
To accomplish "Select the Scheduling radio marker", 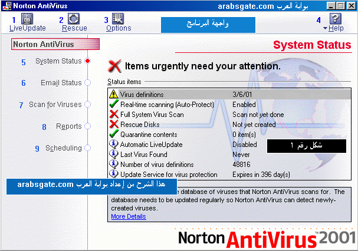I will coord(87,148).
